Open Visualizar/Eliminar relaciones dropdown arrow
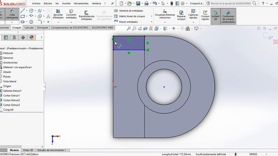Image resolution: width=278 pixels, height=156 pixels. click(x=165, y=23)
